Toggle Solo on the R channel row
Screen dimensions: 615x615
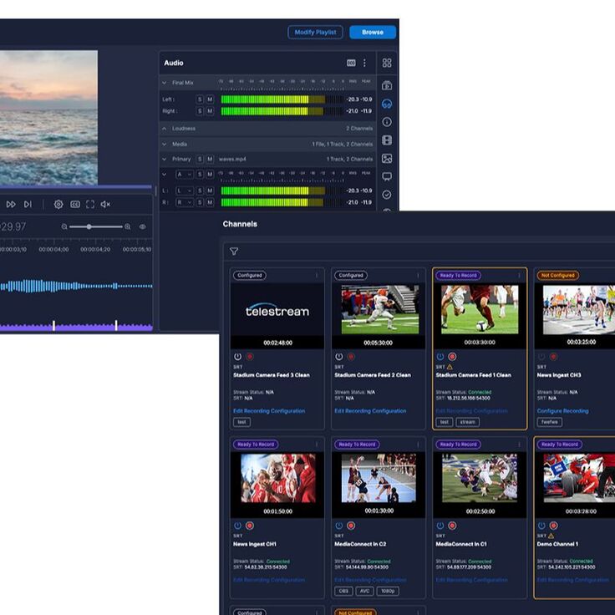tap(200, 202)
